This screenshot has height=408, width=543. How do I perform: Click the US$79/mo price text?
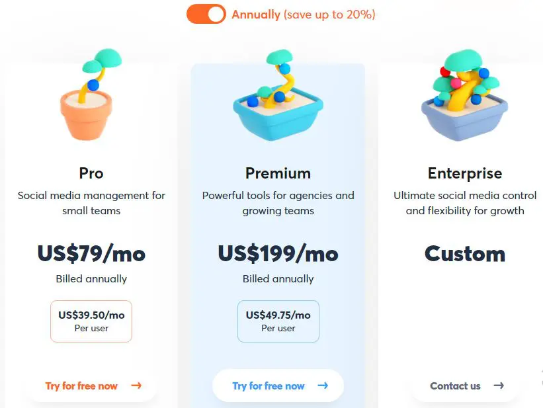pos(91,253)
